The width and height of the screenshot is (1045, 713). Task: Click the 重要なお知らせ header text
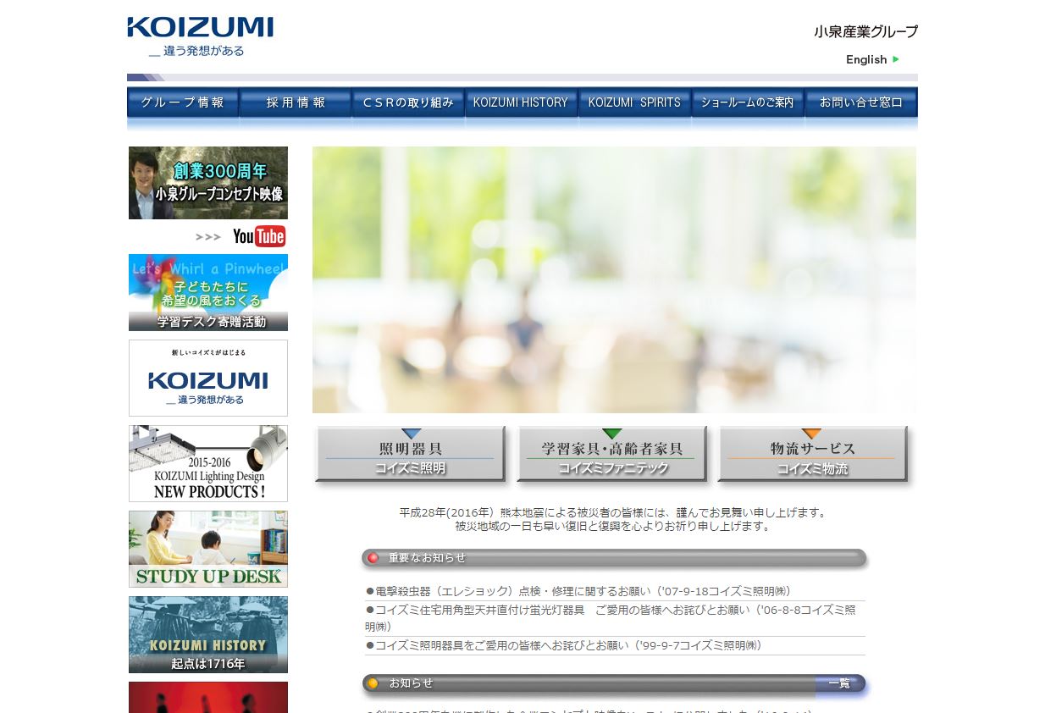(x=427, y=558)
